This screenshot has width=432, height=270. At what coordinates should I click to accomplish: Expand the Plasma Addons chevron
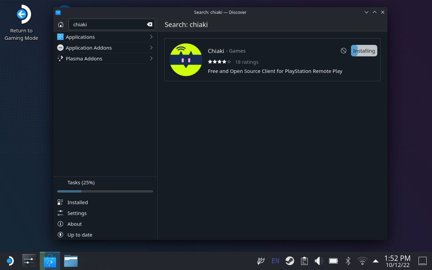[x=151, y=58]
